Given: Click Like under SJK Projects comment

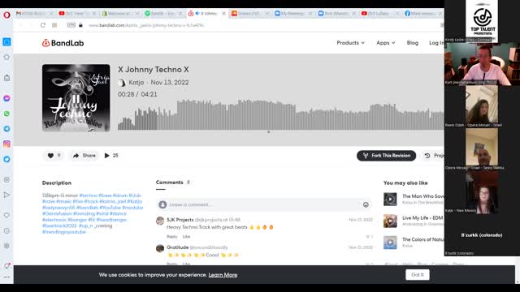Looking at the screenshot, I should tap(186, 236).
